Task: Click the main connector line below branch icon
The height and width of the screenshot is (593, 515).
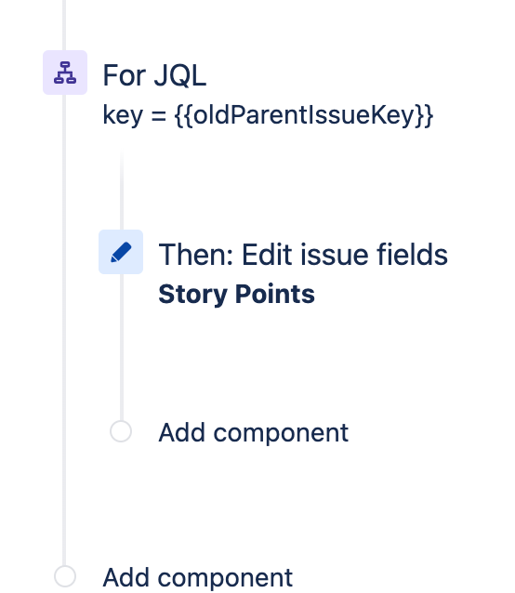Action: point(64,329)
